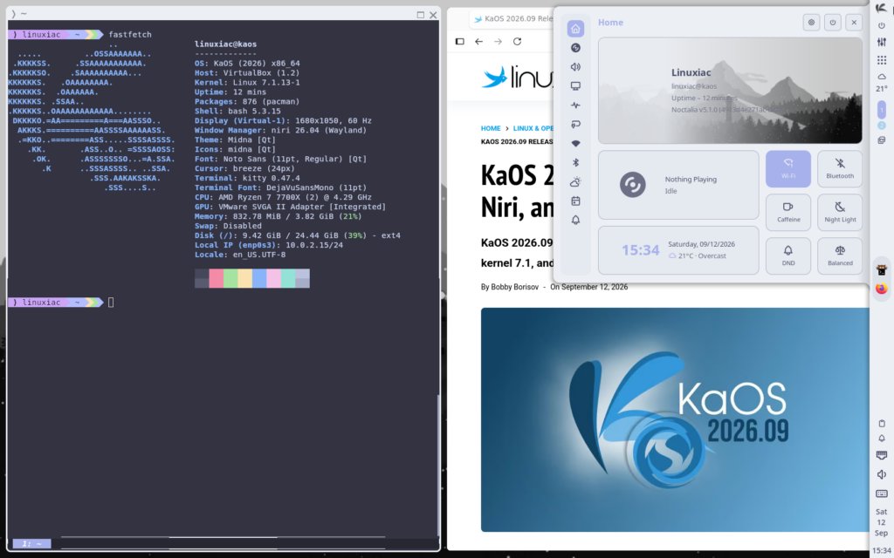Click the HOME breadcrumb link on the article
This screenshot has height=558, width=894.
point(491,129)
